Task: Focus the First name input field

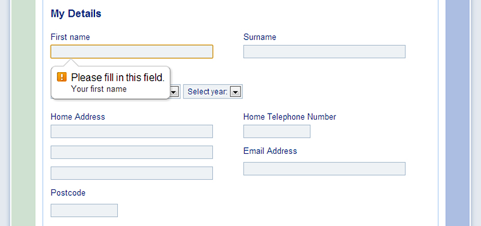Action: point(132,52)
